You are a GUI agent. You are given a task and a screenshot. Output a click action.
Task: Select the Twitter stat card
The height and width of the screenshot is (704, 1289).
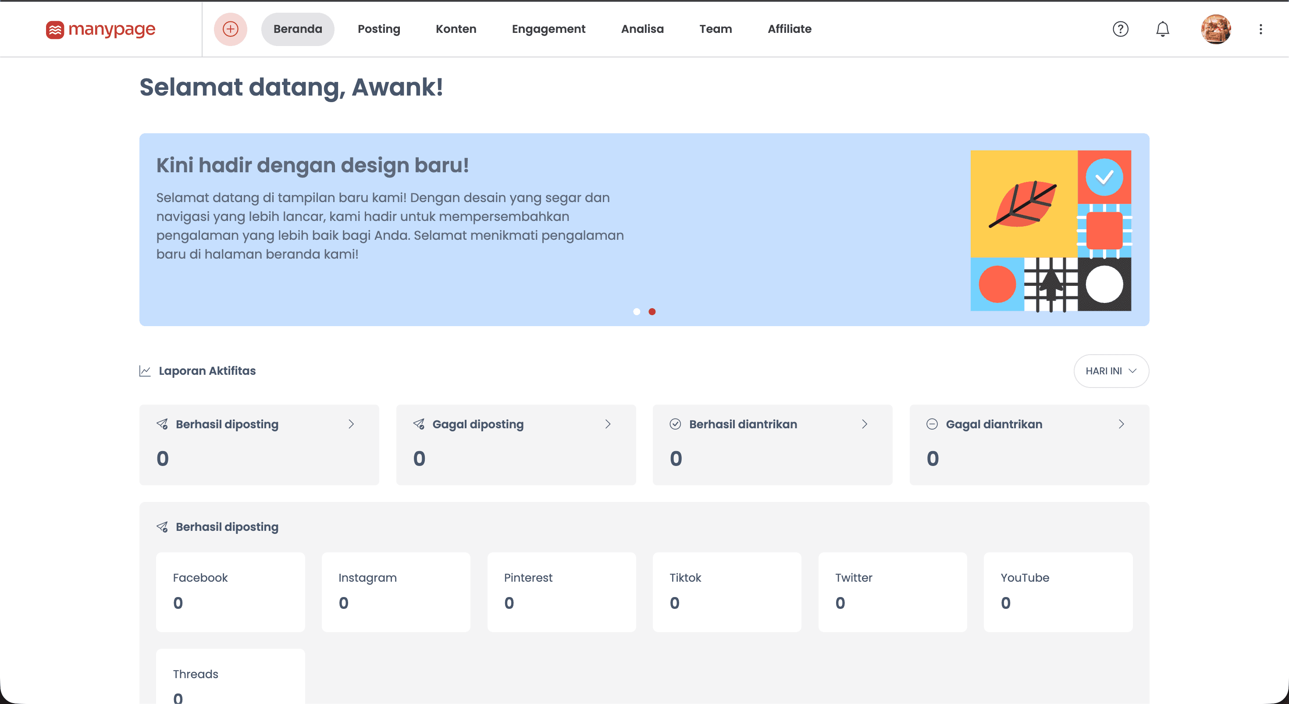(893, 592)
